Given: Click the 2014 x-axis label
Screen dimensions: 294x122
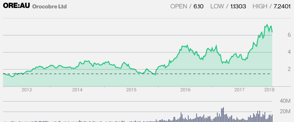Looking at the screenshot, I should pos(77,90).
